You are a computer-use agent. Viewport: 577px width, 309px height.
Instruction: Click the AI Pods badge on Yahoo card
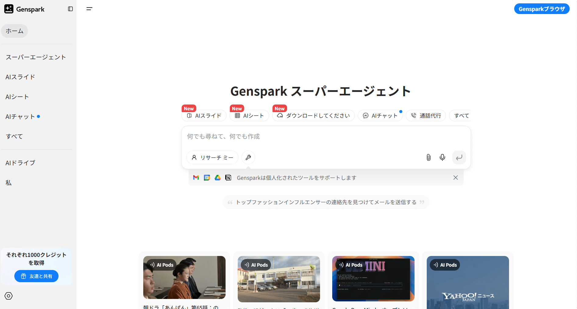tap(445, 265)
